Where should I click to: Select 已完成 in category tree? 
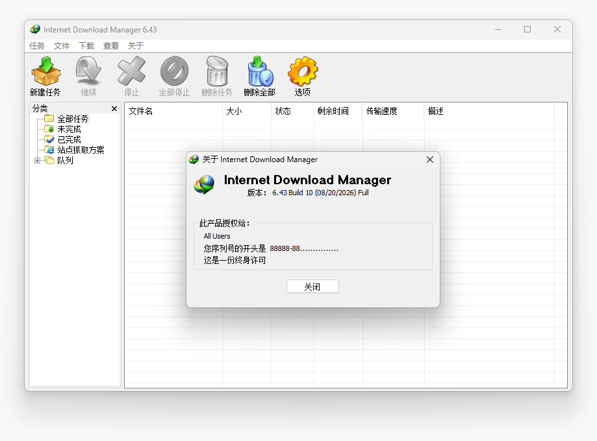point(69,139)
